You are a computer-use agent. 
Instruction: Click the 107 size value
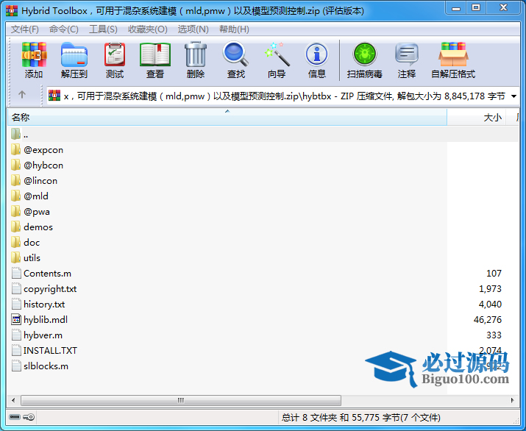tap(494, 274)
